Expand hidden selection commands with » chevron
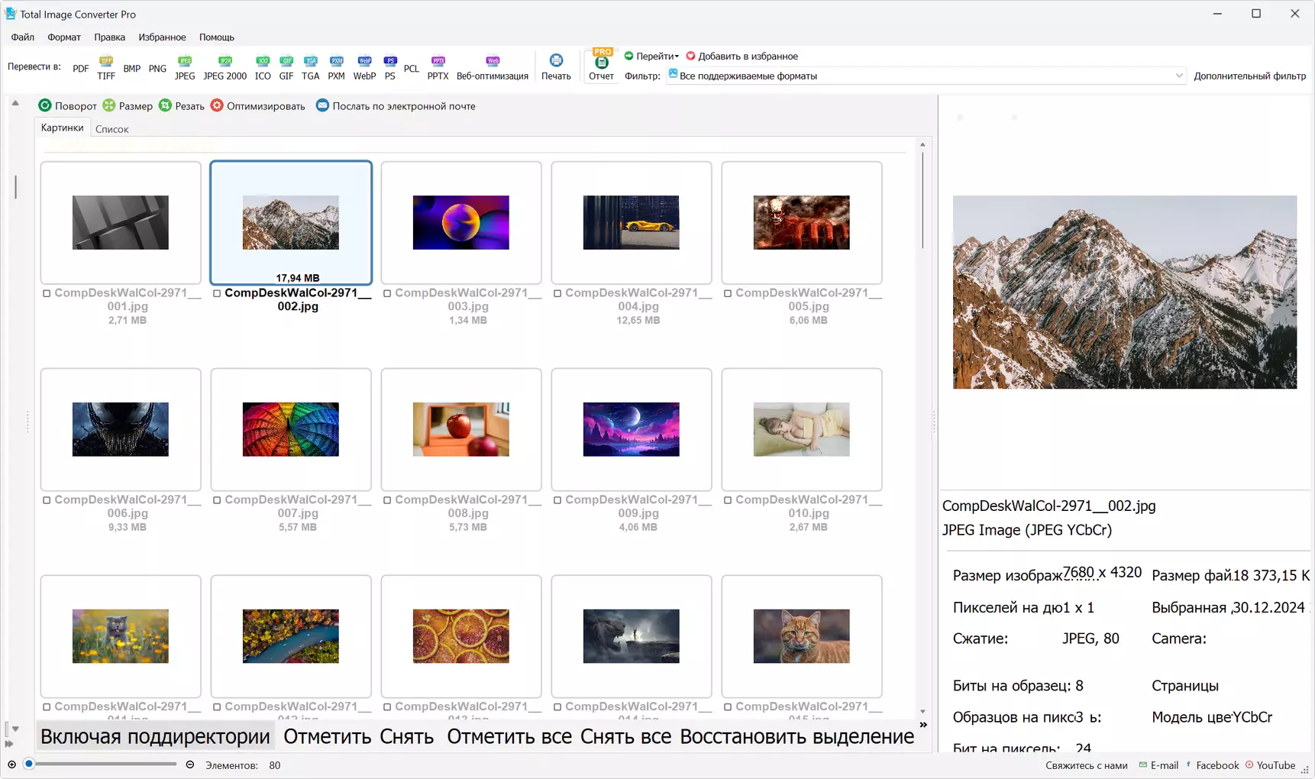 pos(923,725)
